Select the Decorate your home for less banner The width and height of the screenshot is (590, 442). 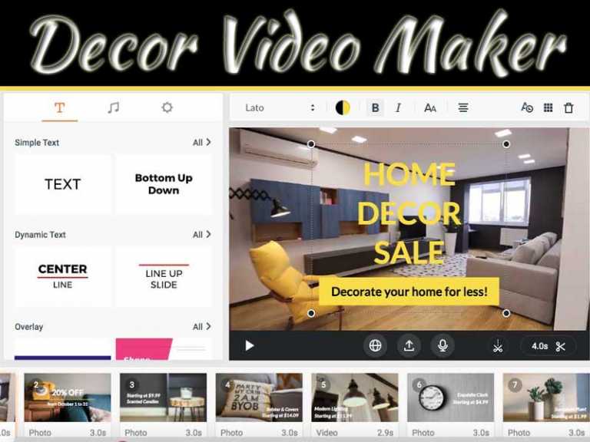[x=409, y=292]
